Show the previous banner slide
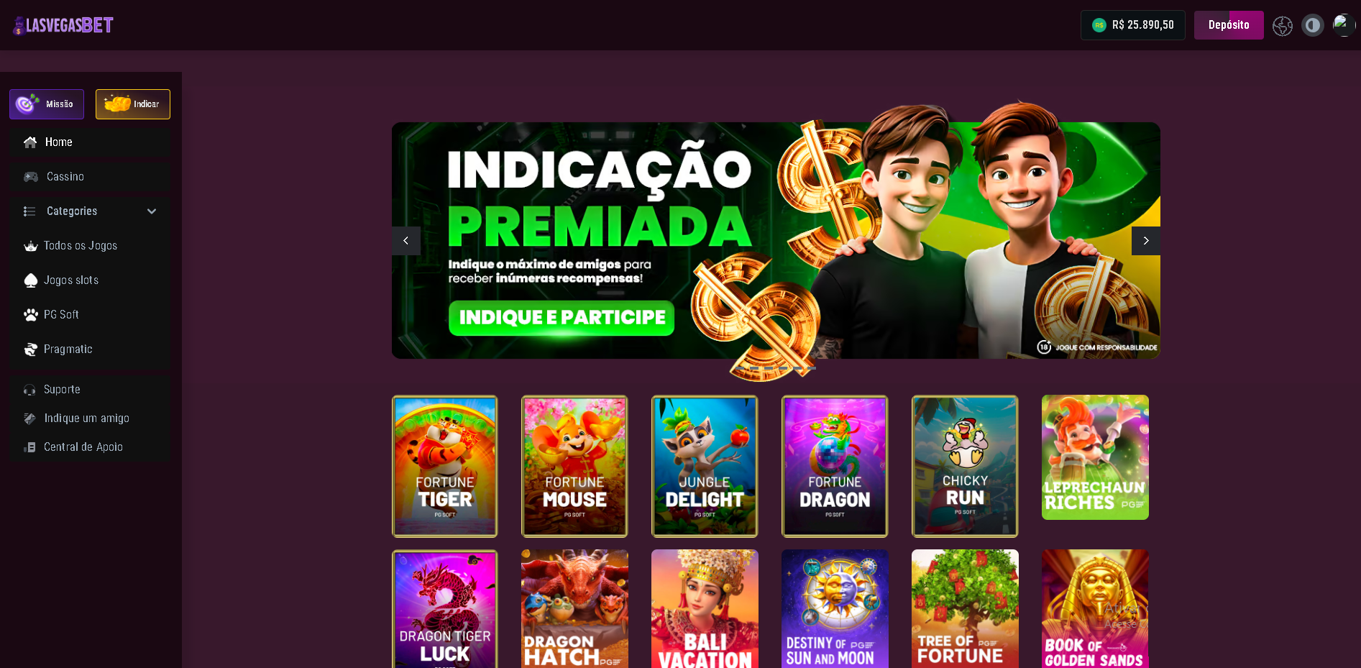Screen dimensions: 1361x668 point(406,241)
